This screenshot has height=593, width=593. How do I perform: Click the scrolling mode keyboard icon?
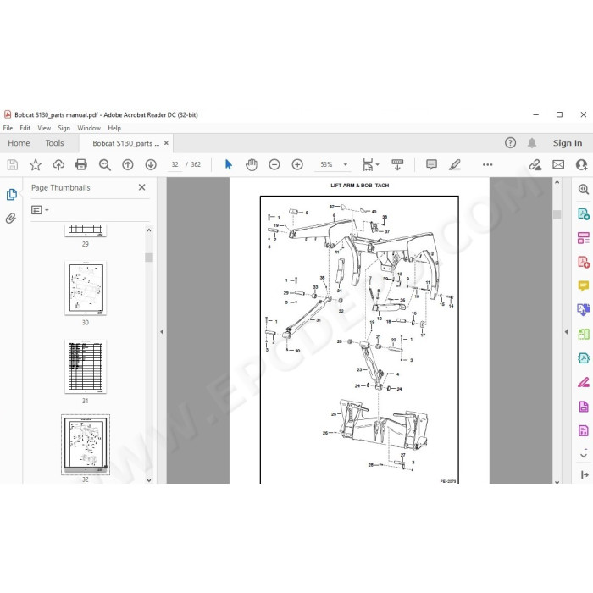pyautogui.click(x=397, y=164)
